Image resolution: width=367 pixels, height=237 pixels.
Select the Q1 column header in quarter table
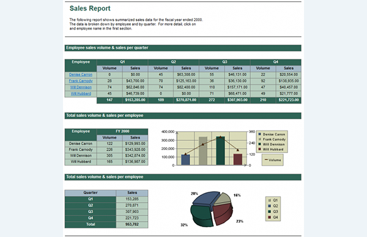pos(122,62)
